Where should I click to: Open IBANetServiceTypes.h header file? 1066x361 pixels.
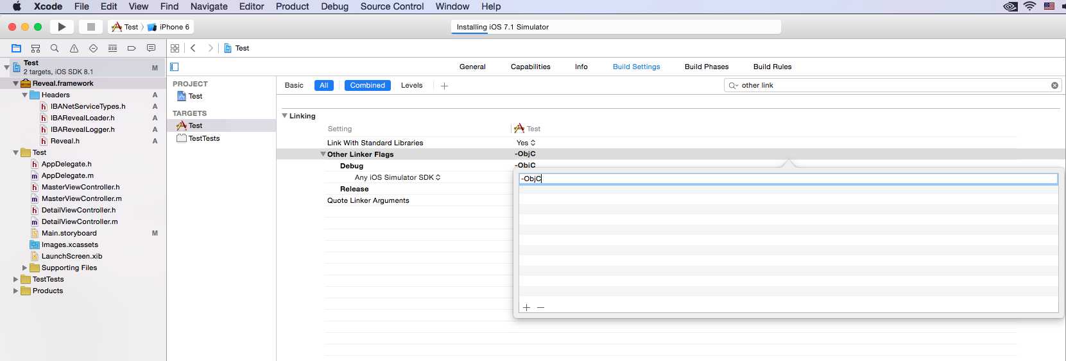pos(88,106)
